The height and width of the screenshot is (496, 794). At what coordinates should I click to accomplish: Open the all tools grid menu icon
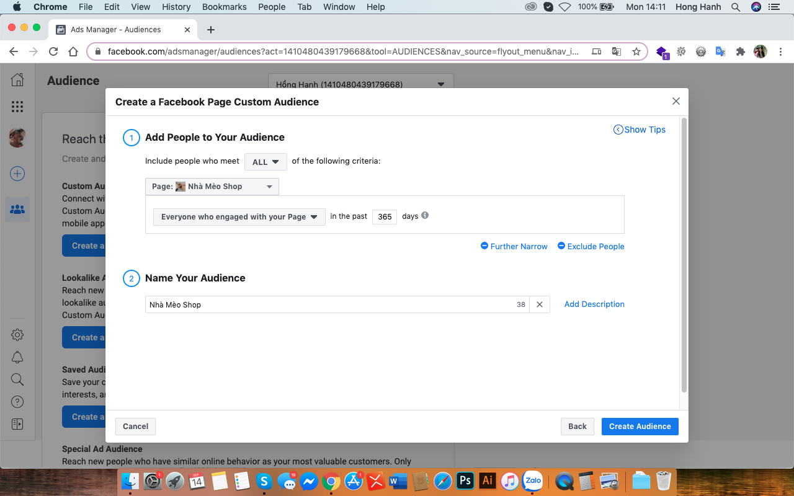point(17,107)
